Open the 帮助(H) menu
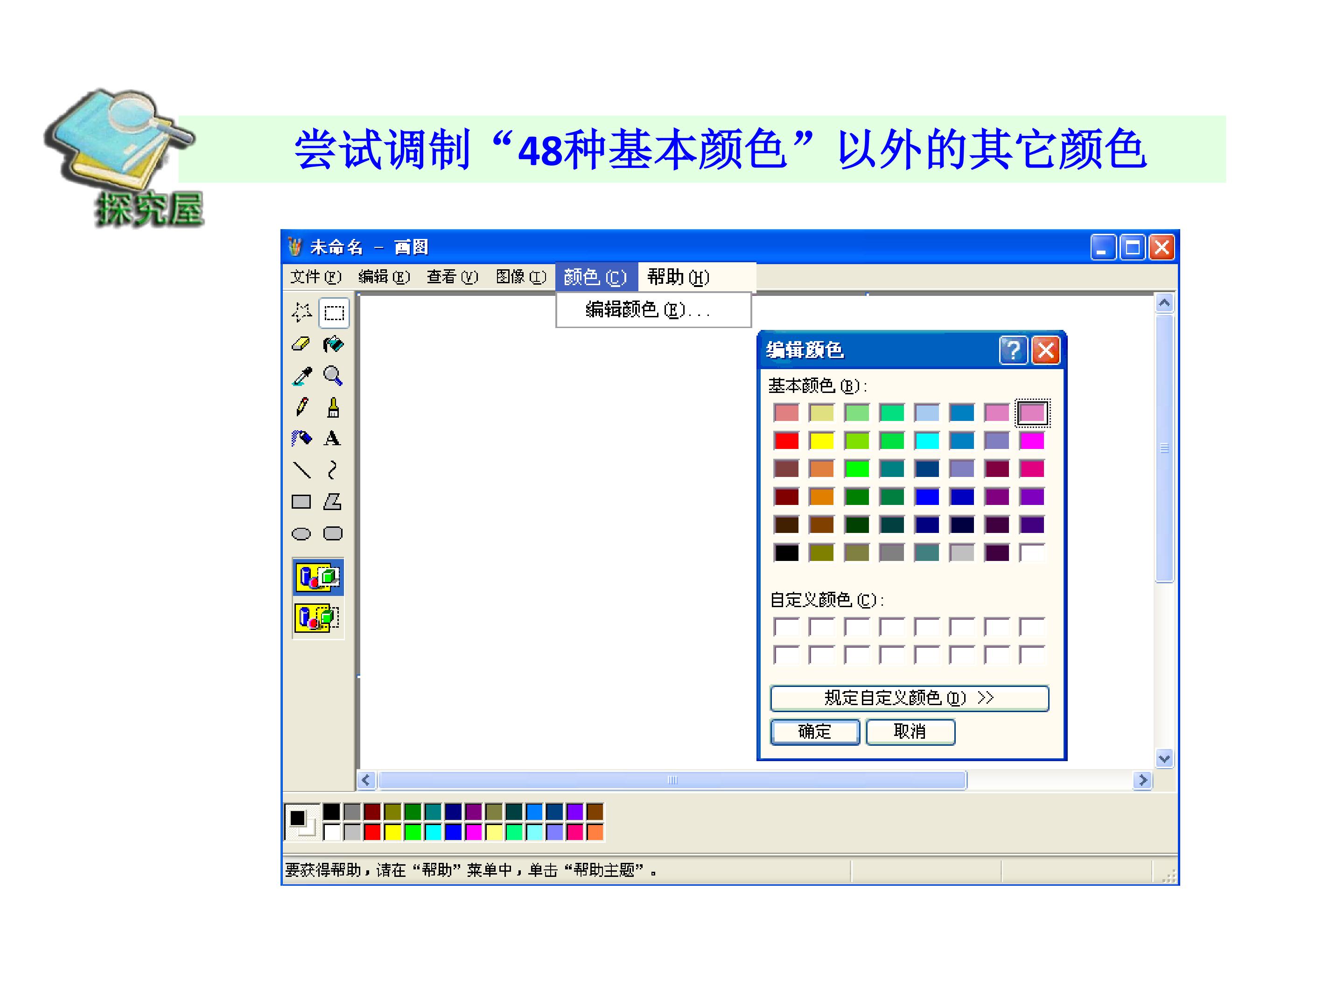This screenshot has width=1344, height=1008. [679, 277]
